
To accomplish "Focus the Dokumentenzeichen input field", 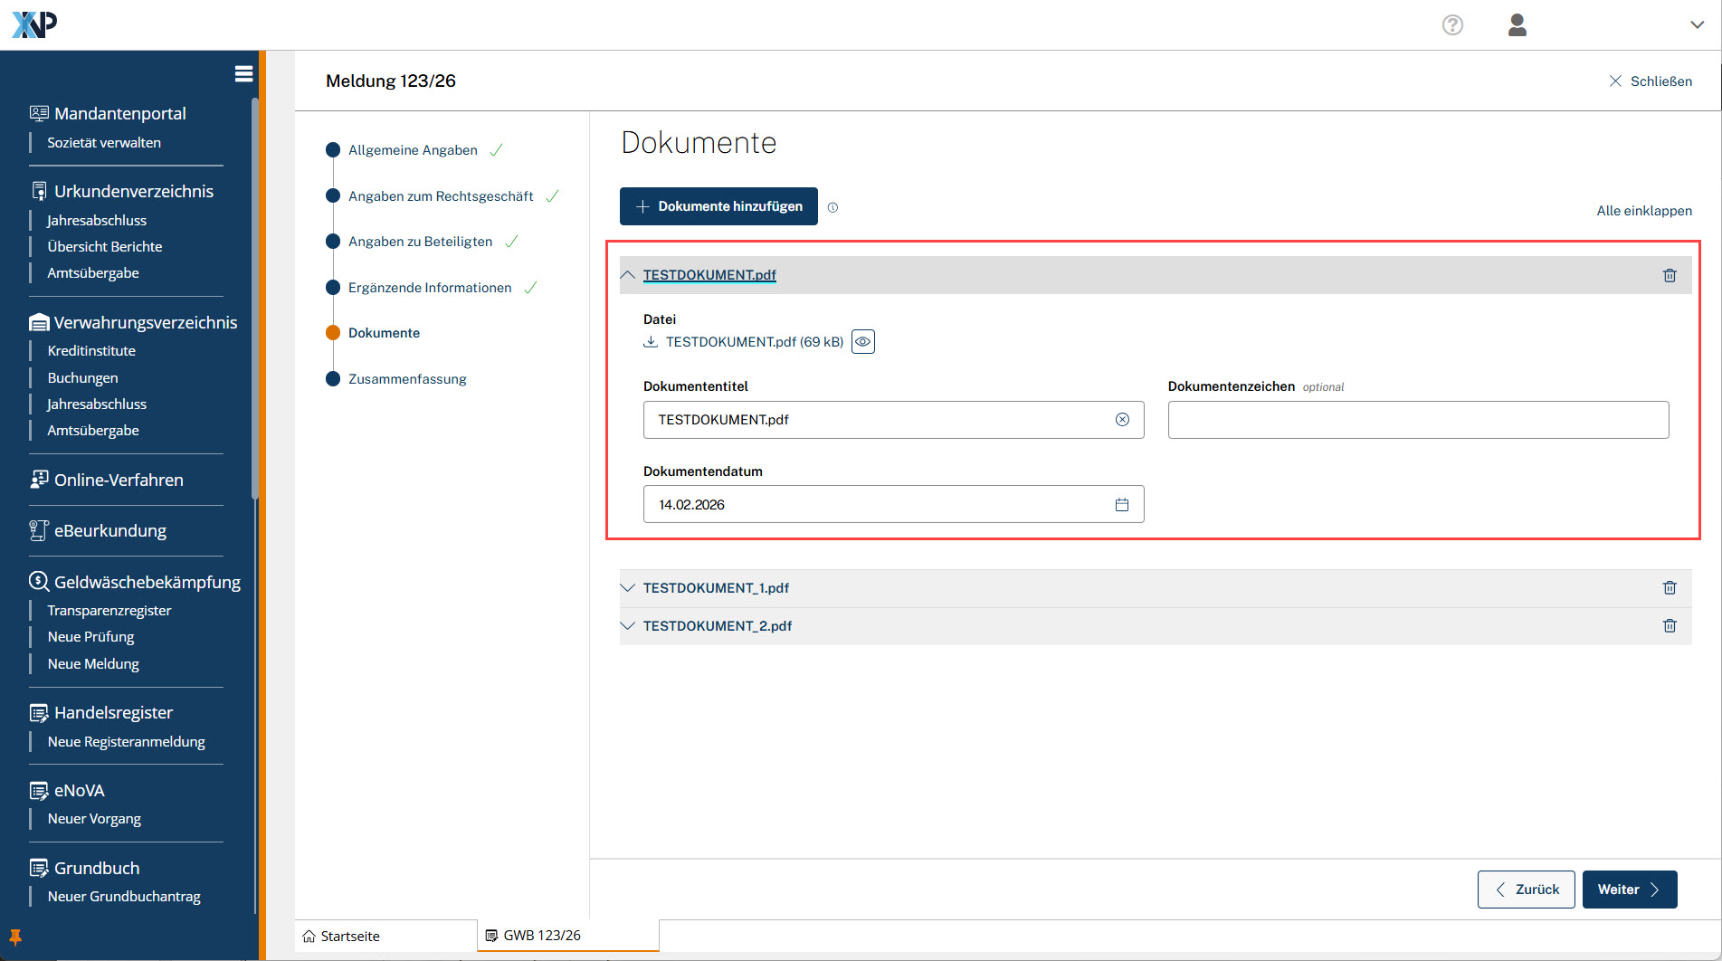I will point(1417,420).
